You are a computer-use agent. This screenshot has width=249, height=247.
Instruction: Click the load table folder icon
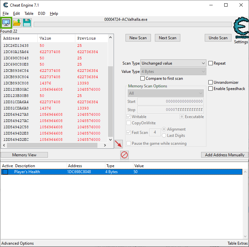point(17,23)
